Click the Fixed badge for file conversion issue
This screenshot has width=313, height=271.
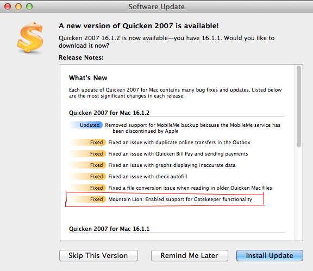pos(87,188)
